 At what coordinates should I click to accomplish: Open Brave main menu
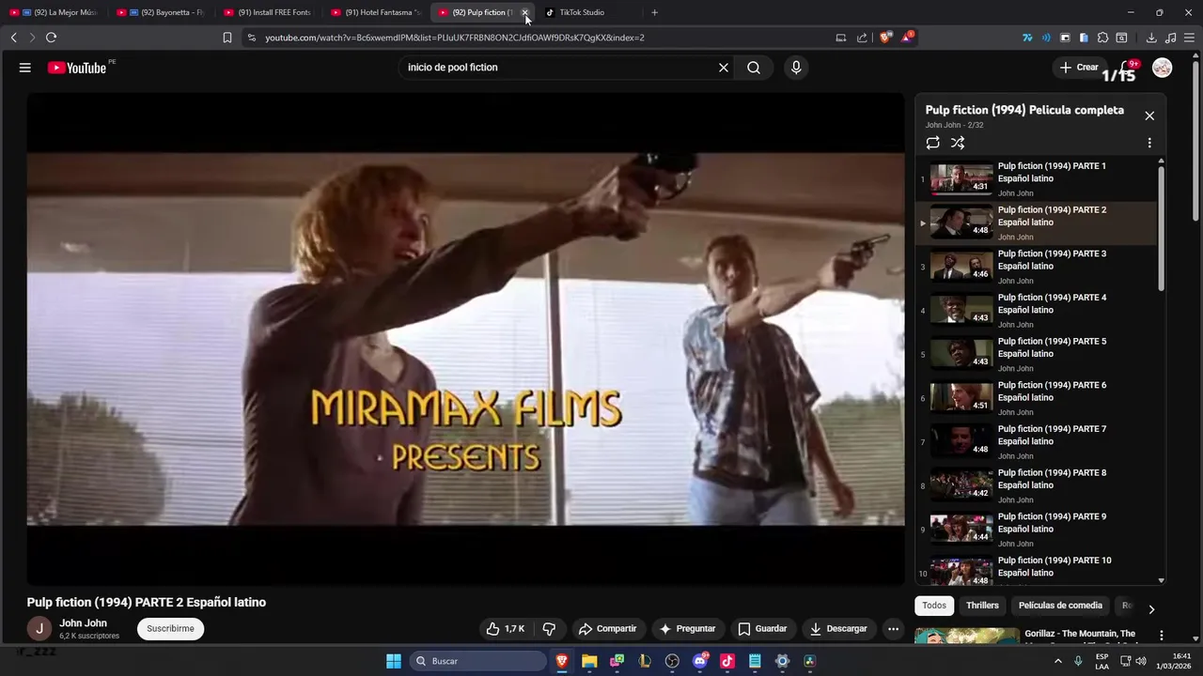[x=1189, y=38]
